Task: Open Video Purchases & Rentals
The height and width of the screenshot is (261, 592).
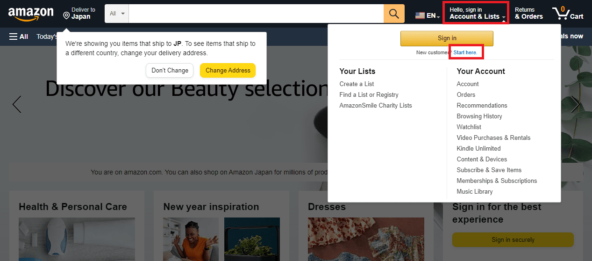Action: click(x=493, y=138)
